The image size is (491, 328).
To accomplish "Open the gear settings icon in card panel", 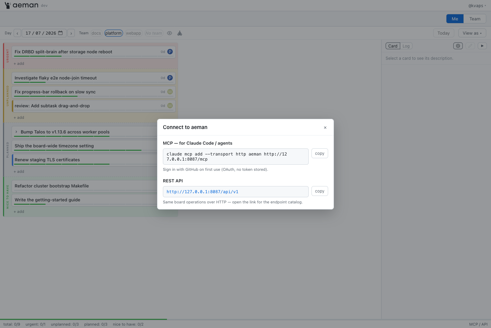I will coord(458,46).
